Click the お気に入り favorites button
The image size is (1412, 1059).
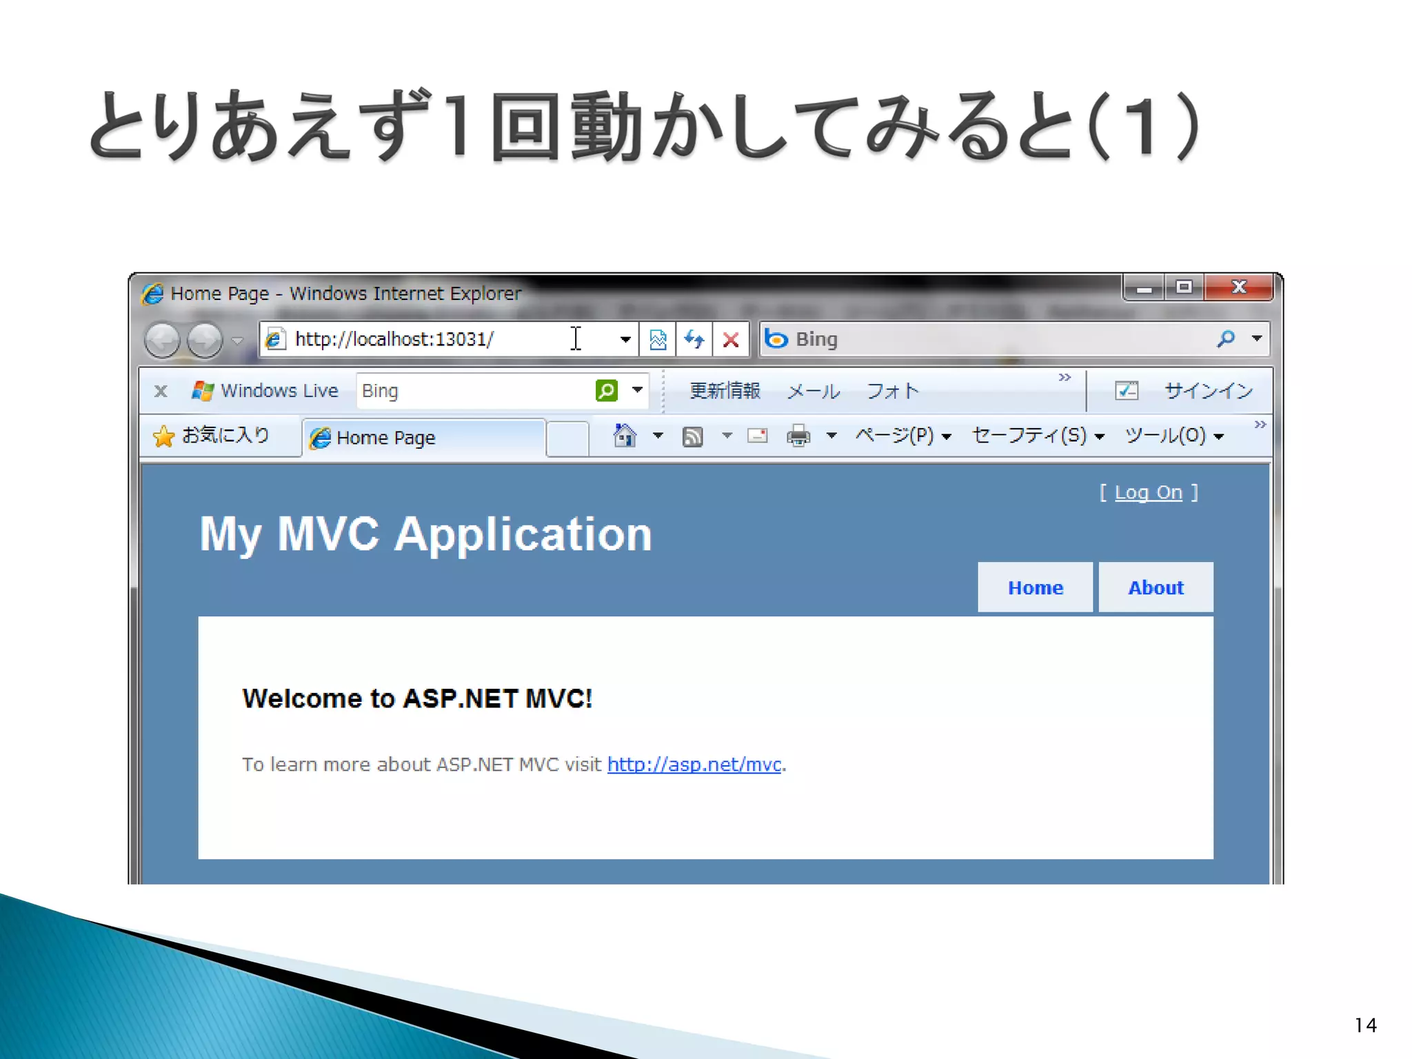(x=212, y=436)
